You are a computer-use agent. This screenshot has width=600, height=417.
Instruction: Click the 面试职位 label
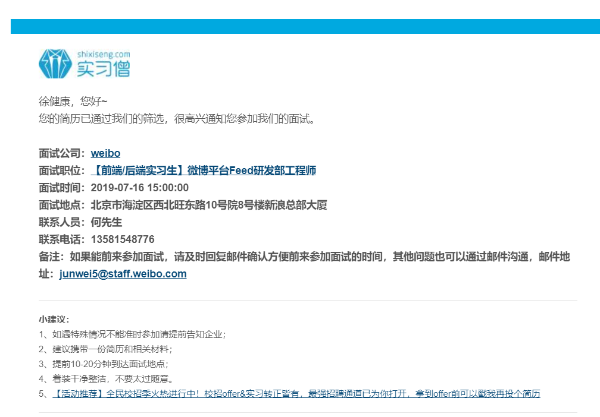click(62, 170)
